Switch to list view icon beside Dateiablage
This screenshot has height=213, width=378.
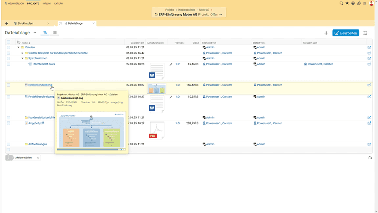point(55,33)
